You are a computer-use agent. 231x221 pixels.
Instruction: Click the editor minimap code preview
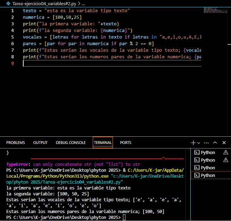(x=215, y=10)
